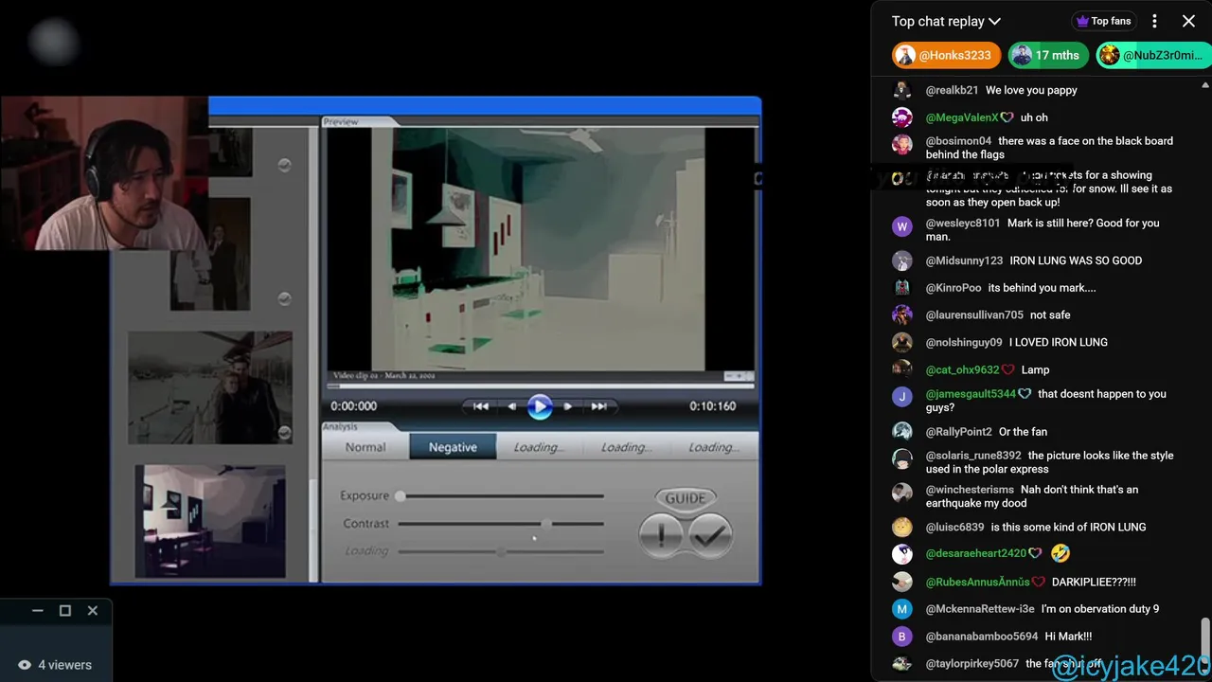Open @laurensullivan705 avatar
The image size is (1212, 682).
point(902,314)
